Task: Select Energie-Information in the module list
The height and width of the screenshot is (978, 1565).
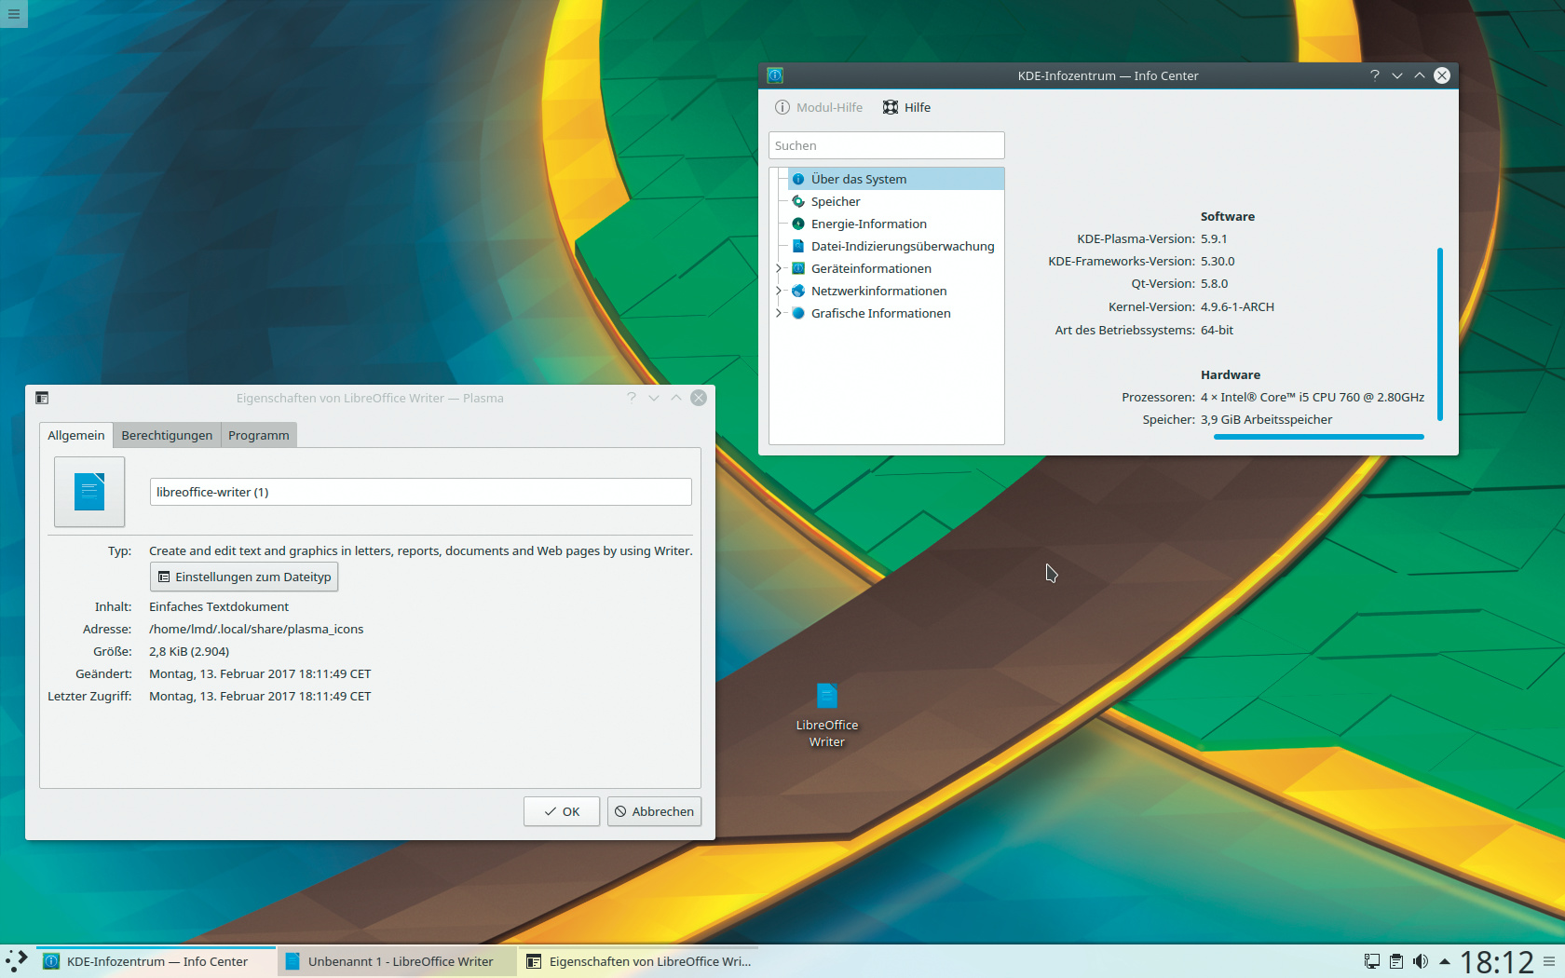Action: (x=868, y=224)
